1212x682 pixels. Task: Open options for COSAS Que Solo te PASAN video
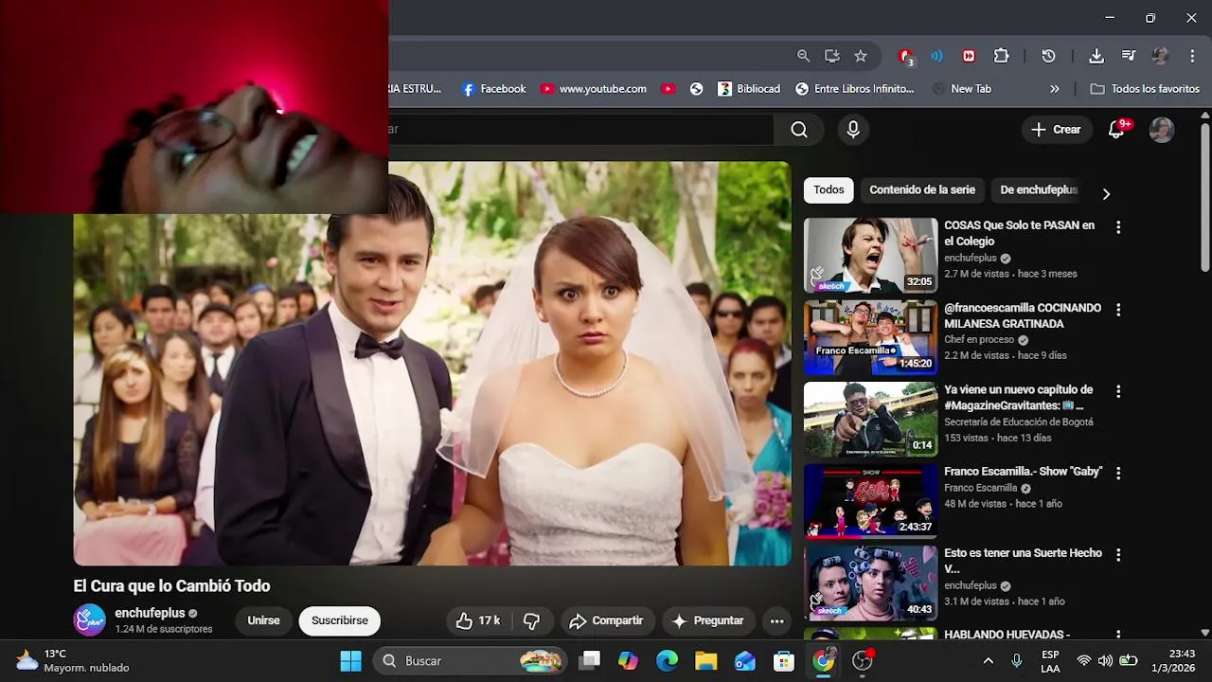(x=1118, y=227)
